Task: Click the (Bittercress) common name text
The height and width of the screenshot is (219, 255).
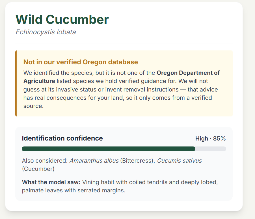Action: pos(138,161)
